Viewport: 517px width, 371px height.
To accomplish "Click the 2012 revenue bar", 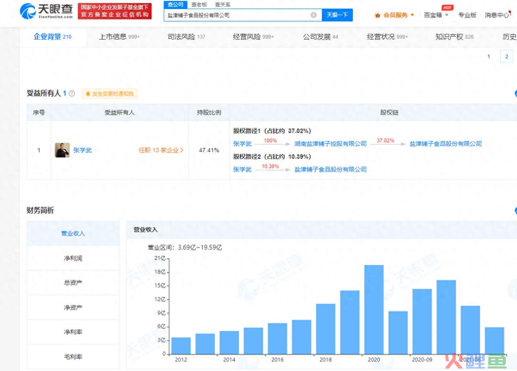I will tap(181, 346).
